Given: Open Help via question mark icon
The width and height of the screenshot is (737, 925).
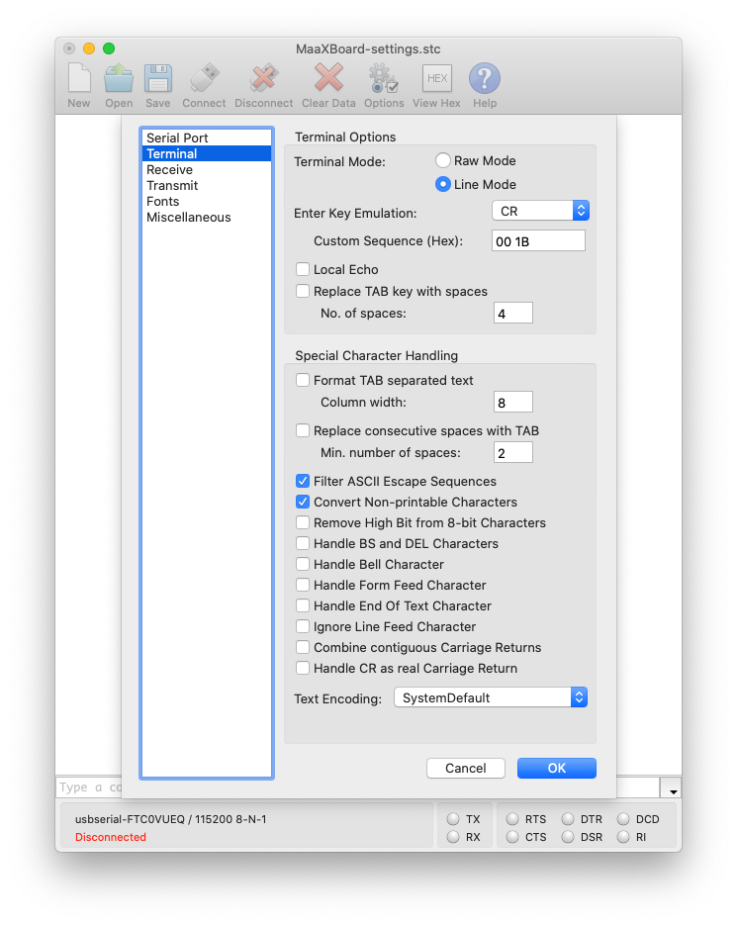Looking at the screenshot, I should point(485,78).
